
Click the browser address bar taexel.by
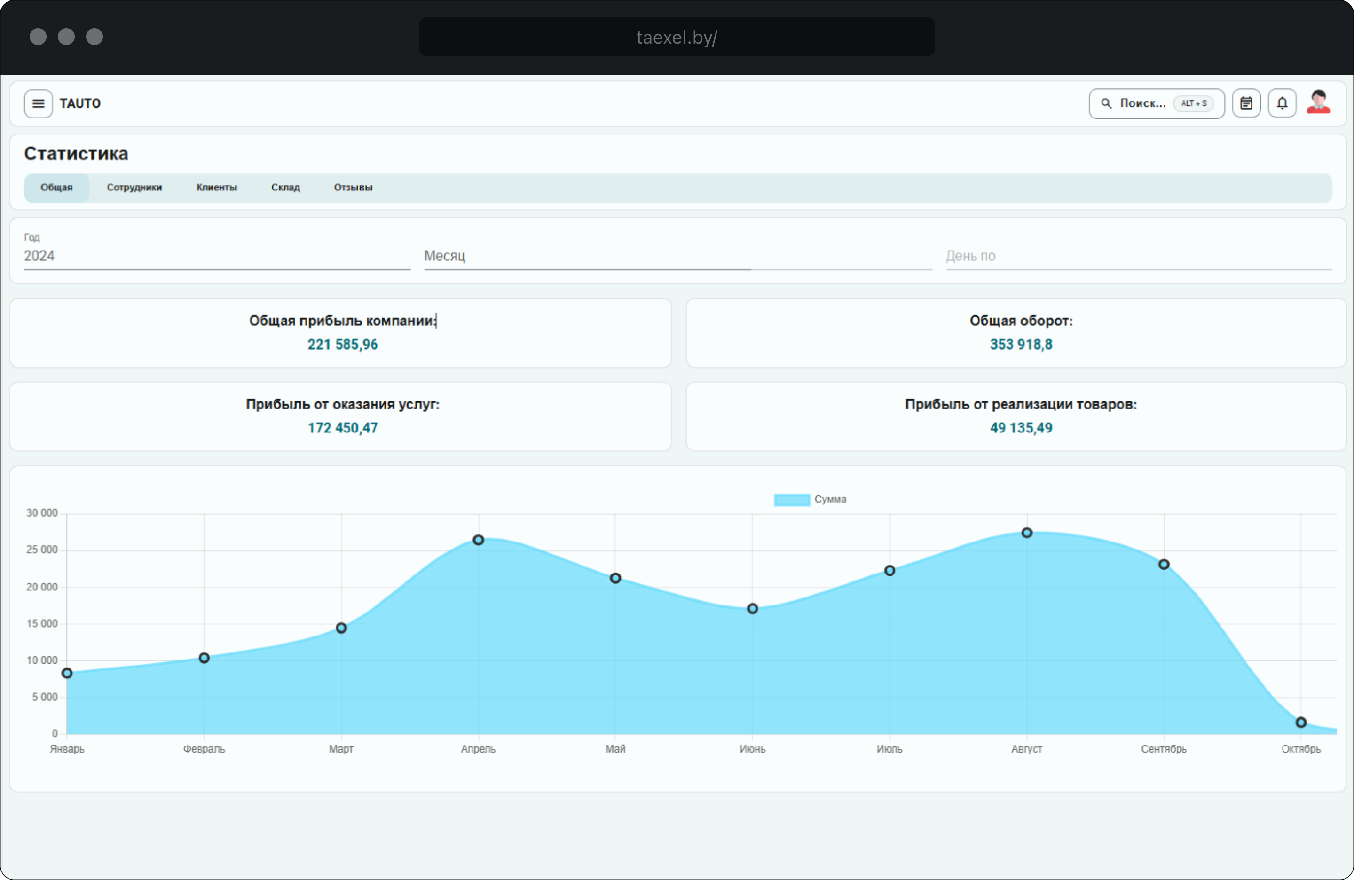676,37
